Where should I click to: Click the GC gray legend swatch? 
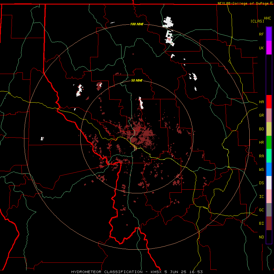(269, 210)
